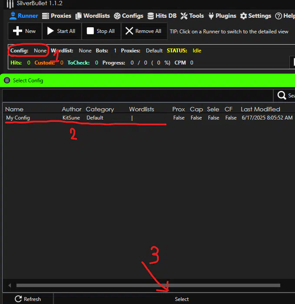This screenshot has width=295, height=304.
Task: Click the Start All button
Action: [x=62, y=31]
